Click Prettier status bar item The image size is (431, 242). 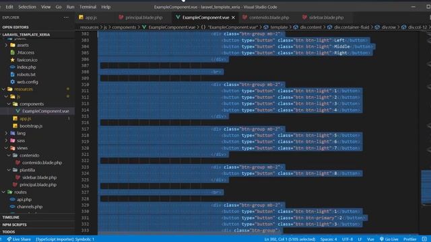[x=410, y=239]
